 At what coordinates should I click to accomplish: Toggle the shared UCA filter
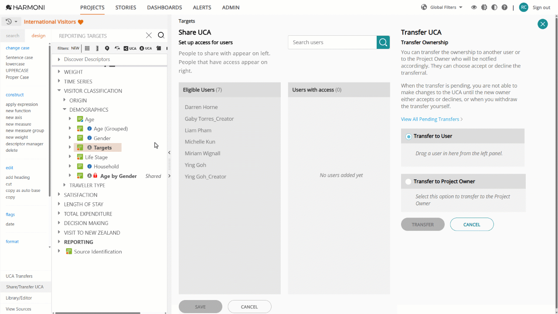(130, 48)
